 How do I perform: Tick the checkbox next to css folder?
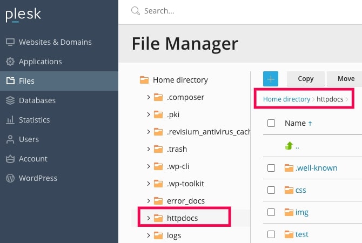point(271,190)
